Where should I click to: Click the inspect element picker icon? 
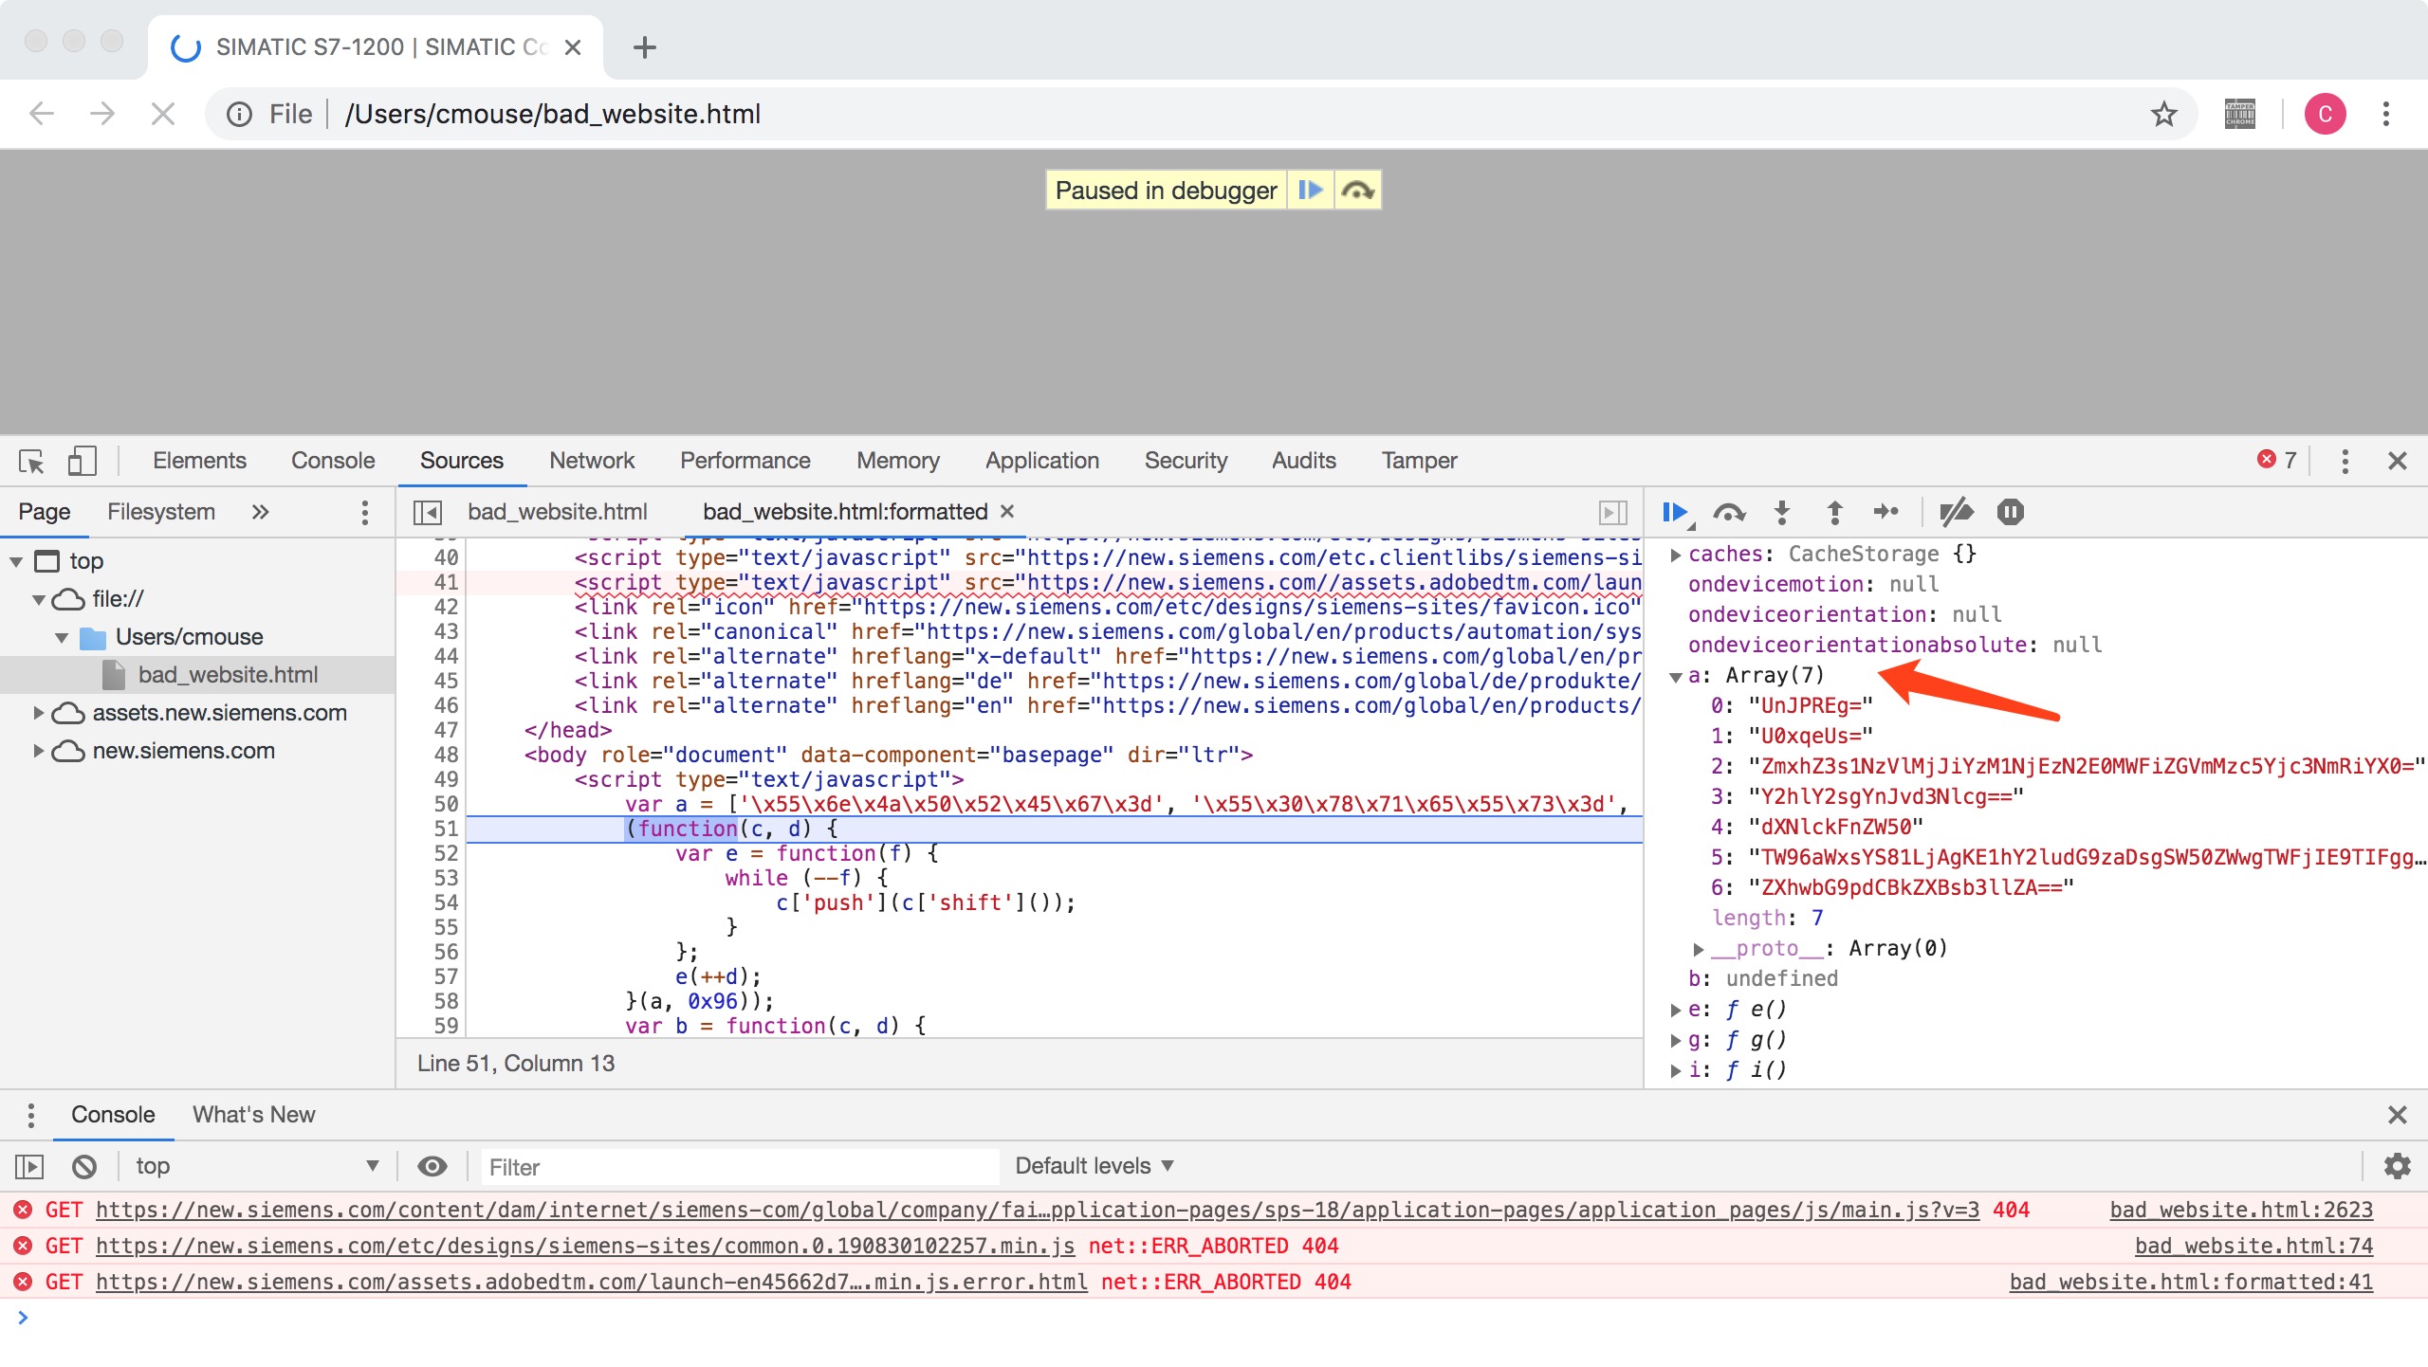31,462
